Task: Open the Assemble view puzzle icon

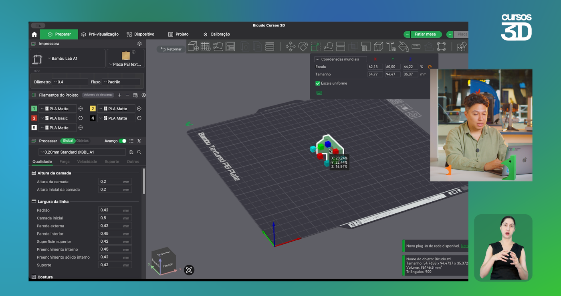Action: point(462,47)
